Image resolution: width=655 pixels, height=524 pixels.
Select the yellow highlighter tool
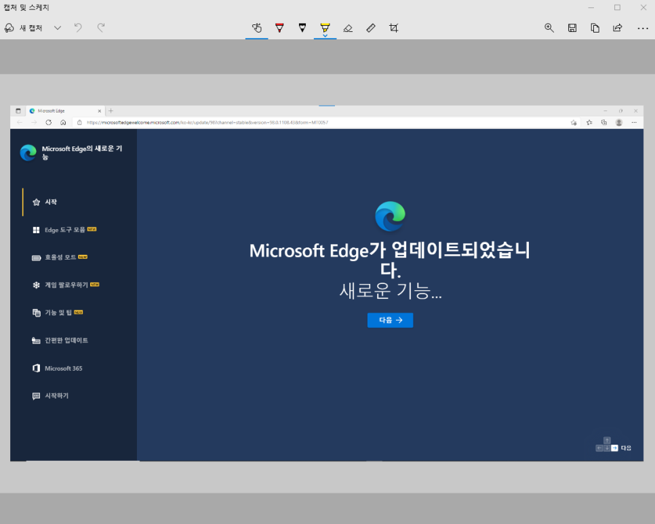tap(325, 27)
